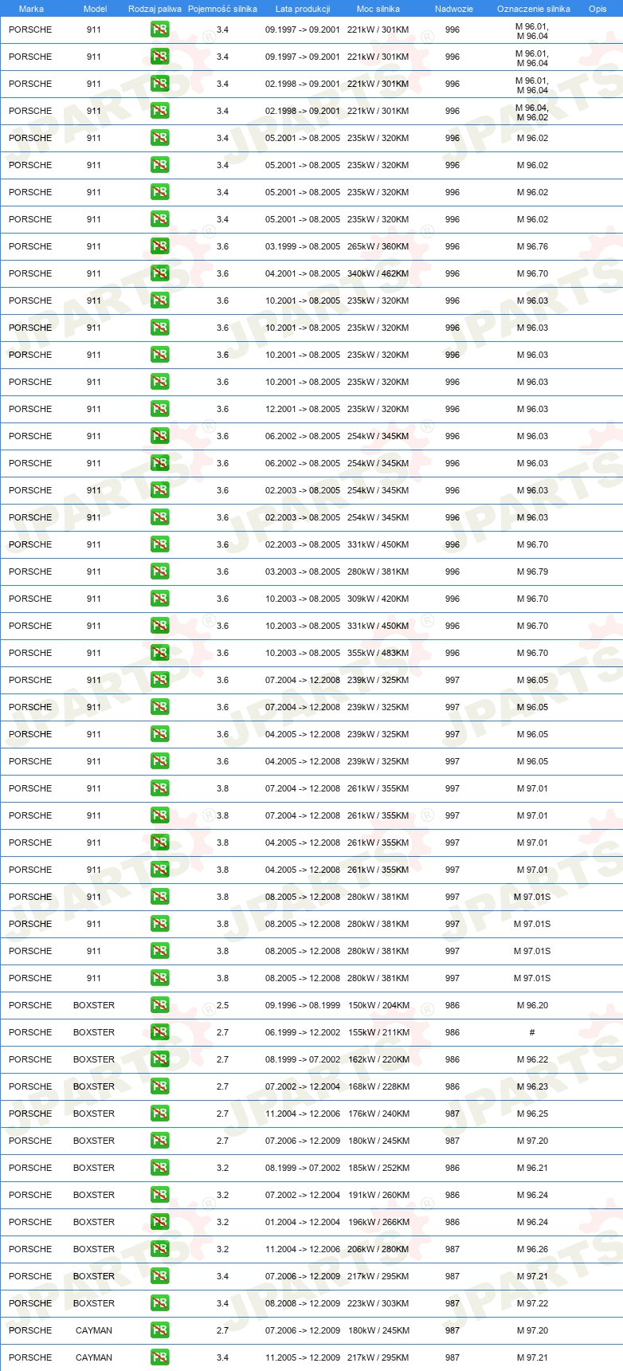The height and width of the screenshot is (1371, 623).
Task: Click the Marka column header
Action: coord(31,9)
